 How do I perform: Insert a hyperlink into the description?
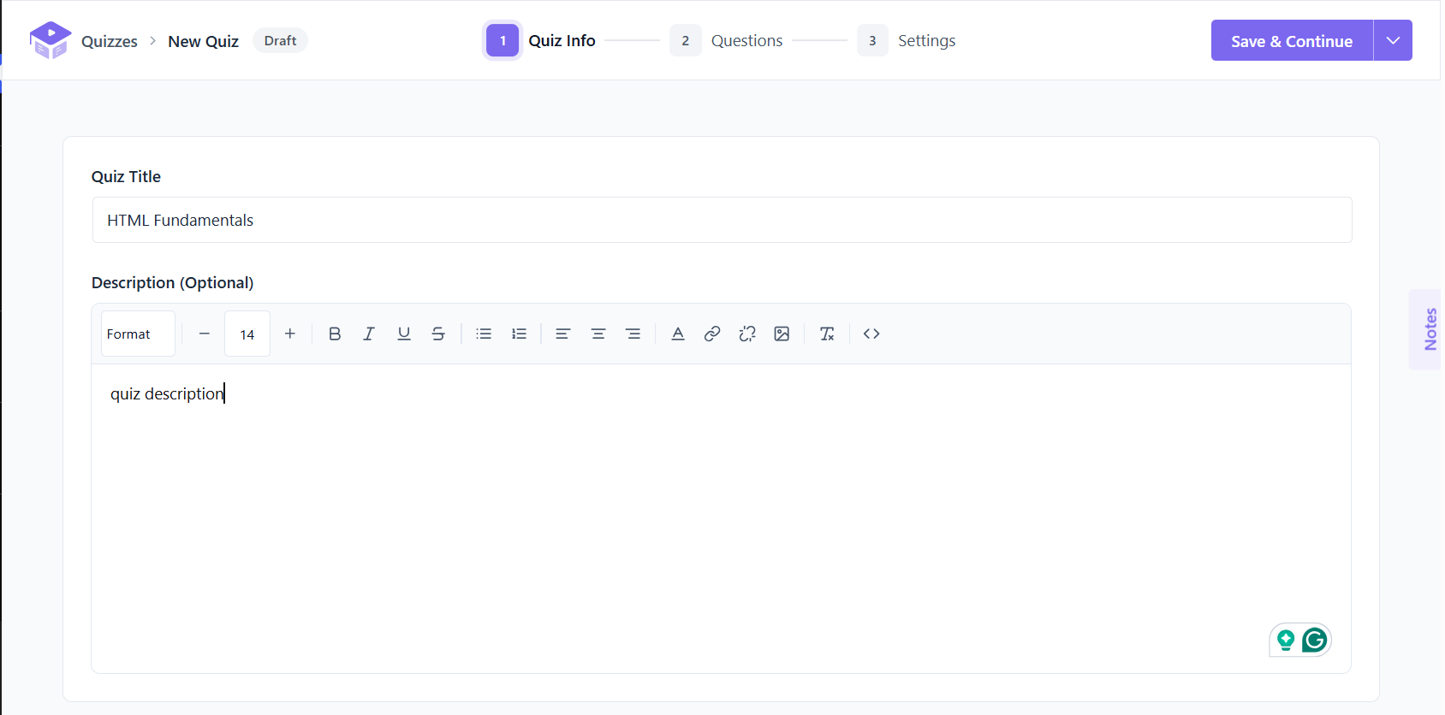(712, 334)
